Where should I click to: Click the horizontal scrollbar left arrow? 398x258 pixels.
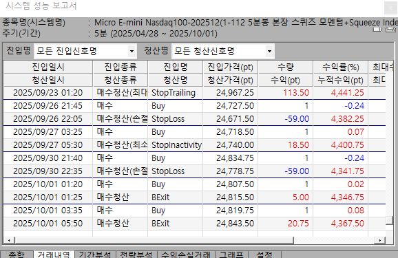9,240
